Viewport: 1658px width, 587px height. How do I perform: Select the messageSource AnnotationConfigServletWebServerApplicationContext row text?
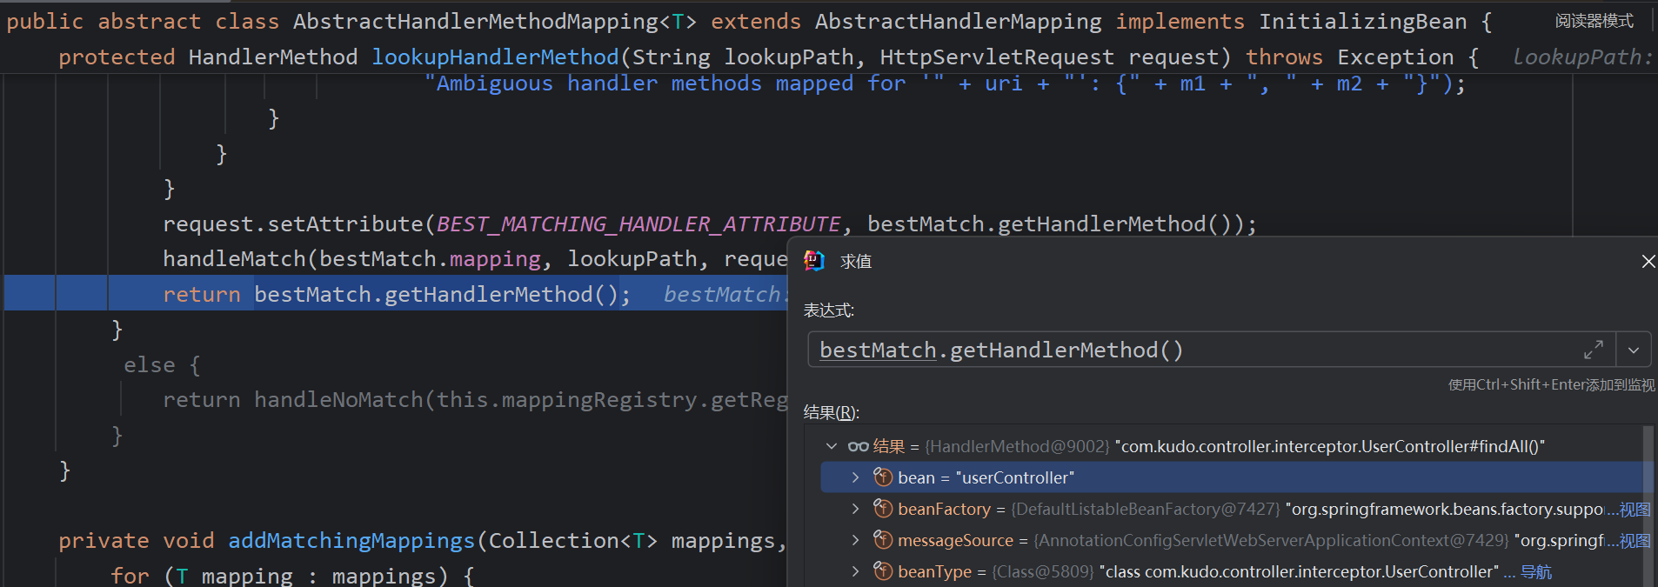[x=1250, y=540]
